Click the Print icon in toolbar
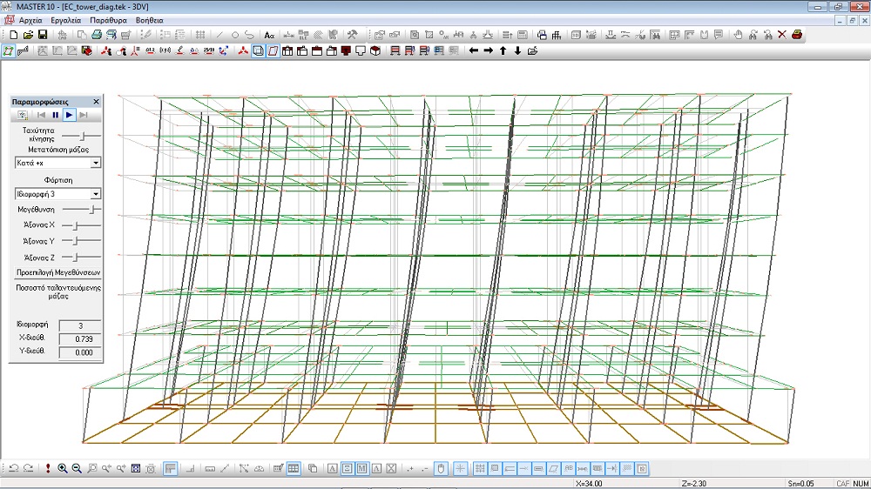Screen dimensions: 871x489 (x=97, y=35)
